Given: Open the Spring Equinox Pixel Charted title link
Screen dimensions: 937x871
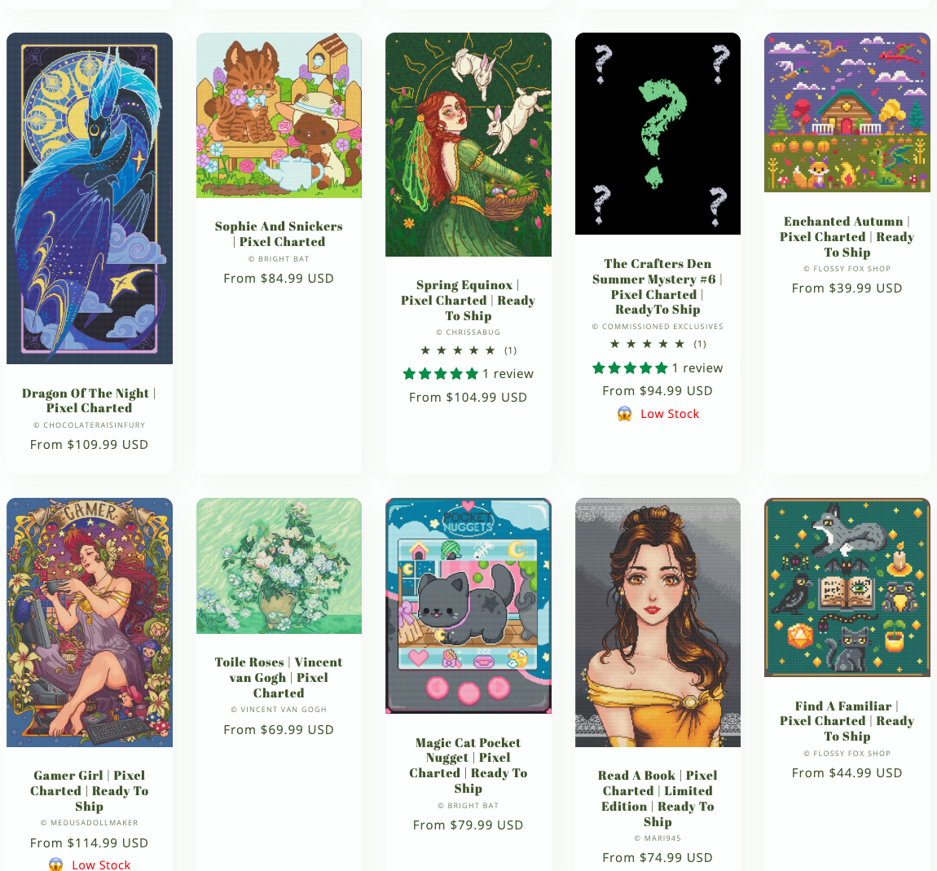Looking at the screenshot, I should [468, 301].
